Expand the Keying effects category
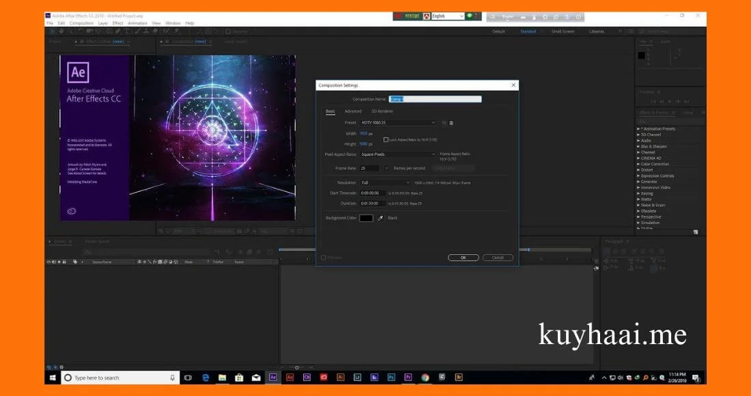This screenshot has width=751, height=396. (x=638, y=193)
